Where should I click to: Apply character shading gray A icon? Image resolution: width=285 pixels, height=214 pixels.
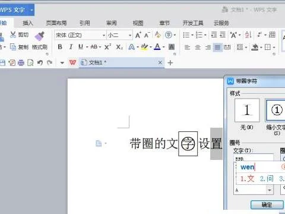tap(172, 47)
